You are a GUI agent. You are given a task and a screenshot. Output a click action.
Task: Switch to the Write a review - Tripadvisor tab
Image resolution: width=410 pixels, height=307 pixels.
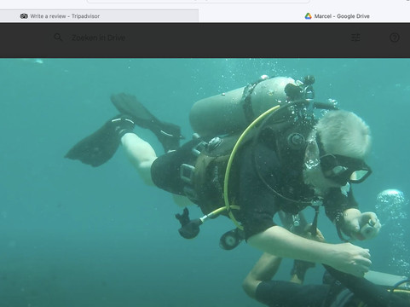point(99,16)
